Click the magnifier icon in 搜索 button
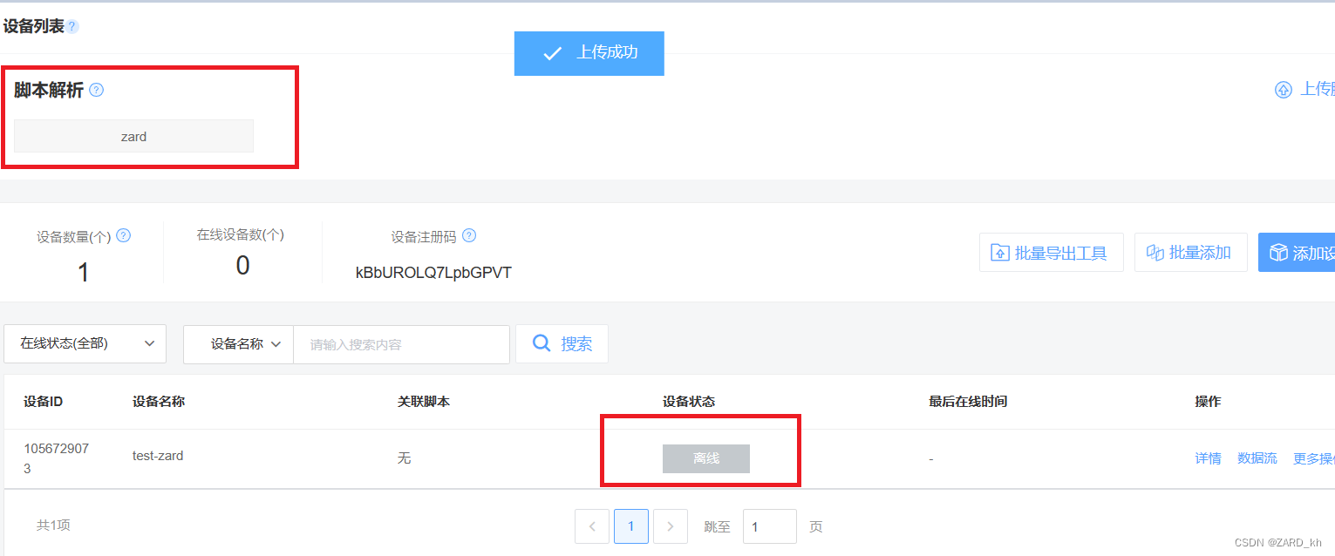This screenshot has width=1335, height=556. pyautogui.click(x=541, y=343)
